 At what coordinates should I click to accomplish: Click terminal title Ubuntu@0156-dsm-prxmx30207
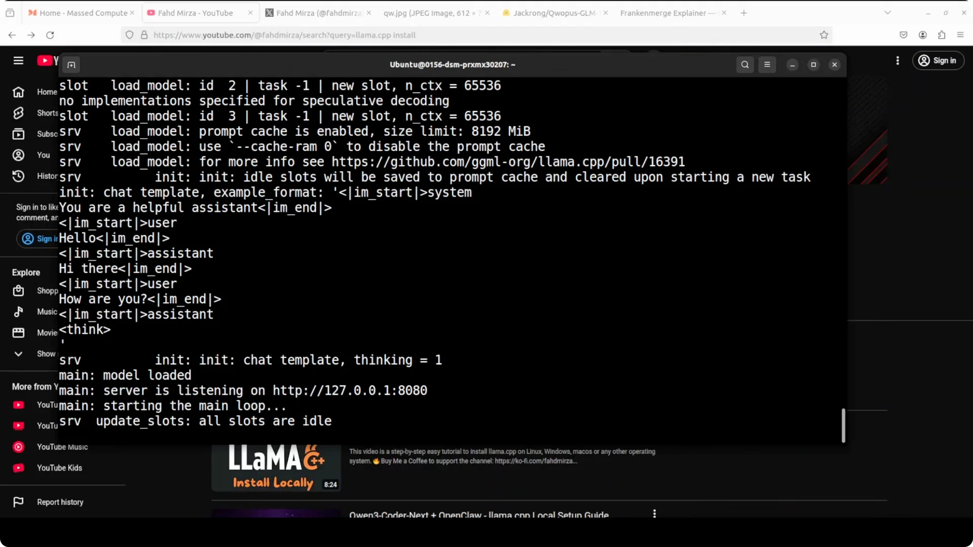[x=453, y=65]
